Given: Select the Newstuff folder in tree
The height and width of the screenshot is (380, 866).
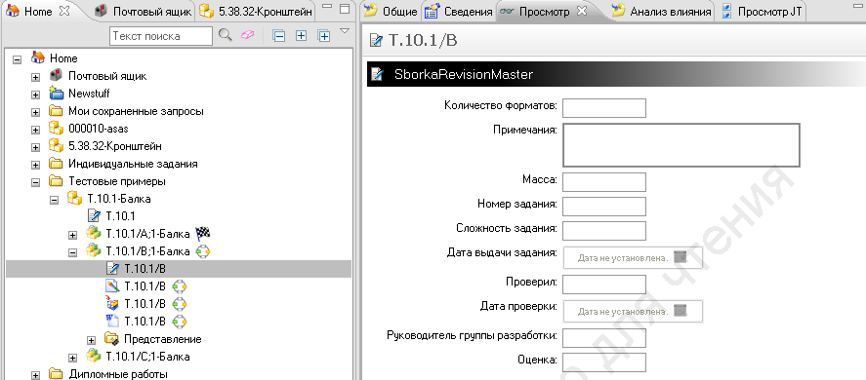Looking at the screenshot, I should point(89,94).
